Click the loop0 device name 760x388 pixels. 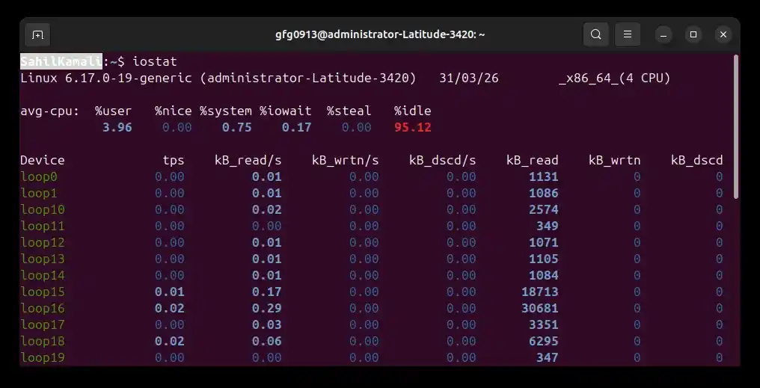click(x=39, y=176)
